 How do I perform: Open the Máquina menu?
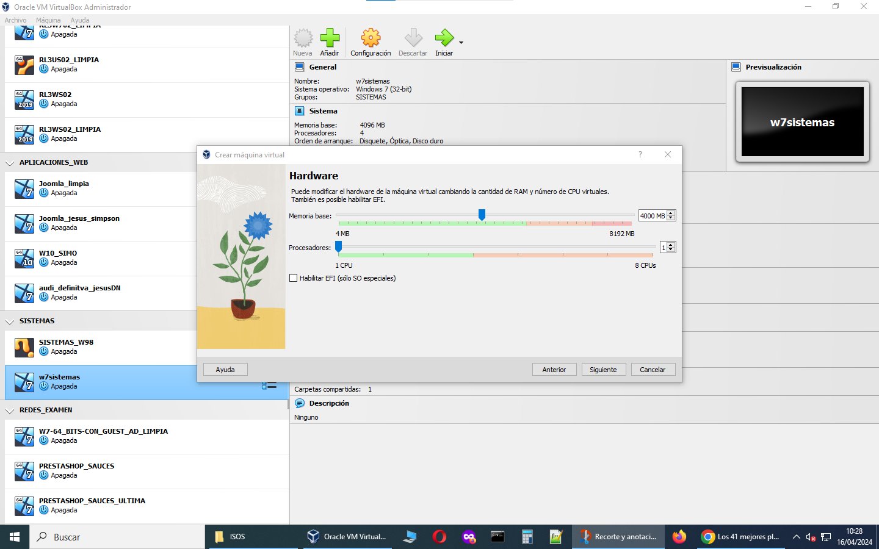[48, 20]
